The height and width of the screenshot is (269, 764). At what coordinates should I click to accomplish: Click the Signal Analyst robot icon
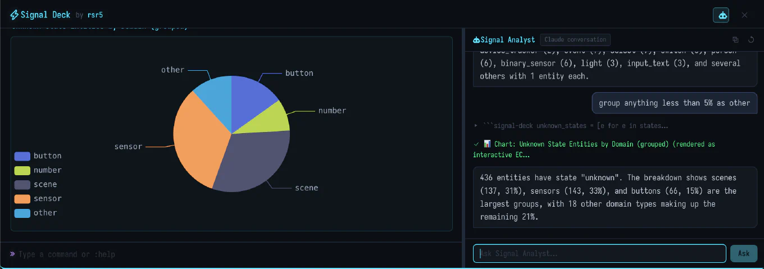pos(476,40)
